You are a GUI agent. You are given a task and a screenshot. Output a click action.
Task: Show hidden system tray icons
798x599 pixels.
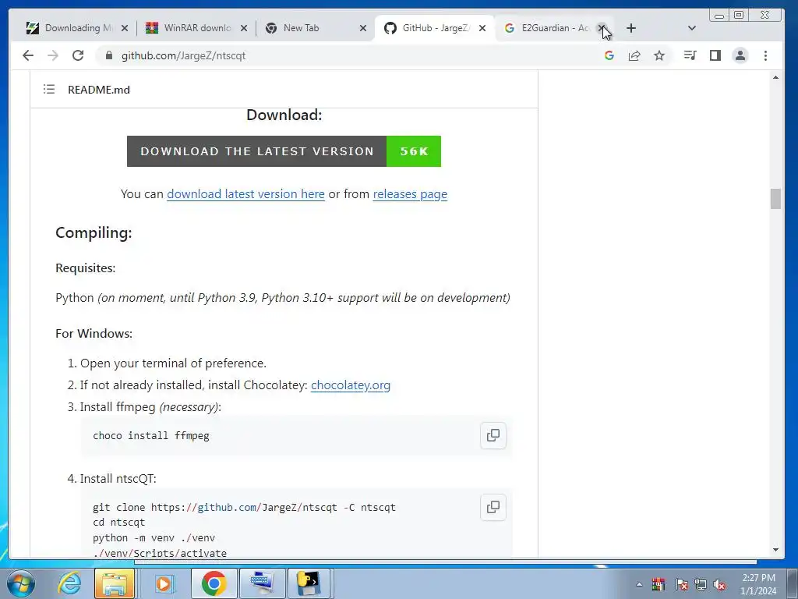[639, 584]
